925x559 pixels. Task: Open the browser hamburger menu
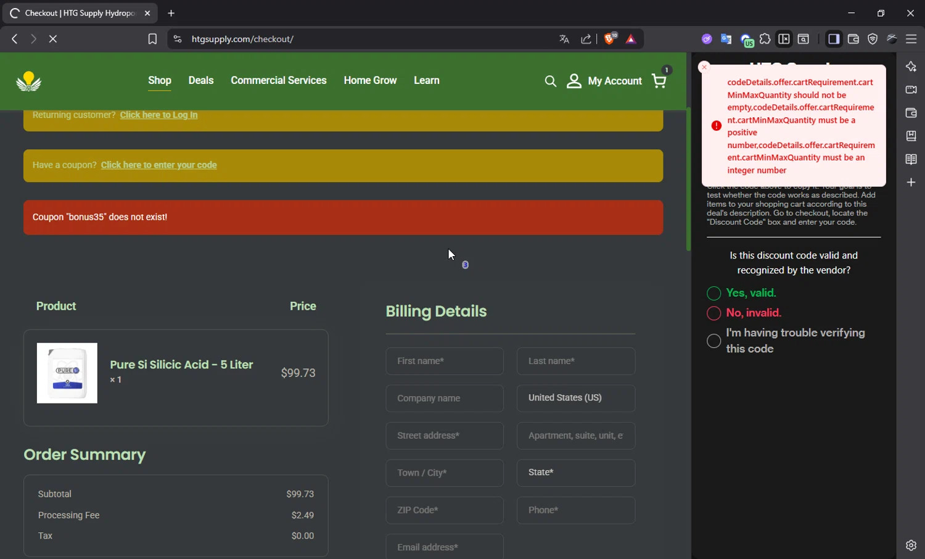pyautogui.click(x=911, y=39)
